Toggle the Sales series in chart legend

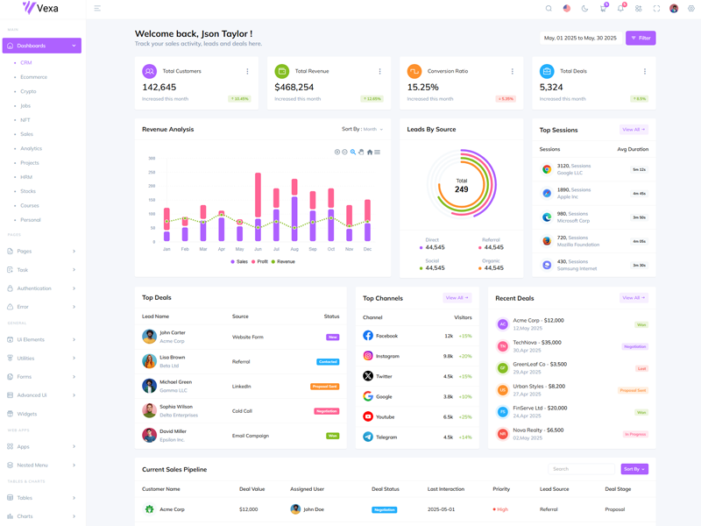pos(239,261)
